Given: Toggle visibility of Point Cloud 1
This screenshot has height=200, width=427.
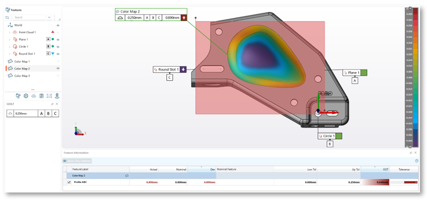Looking at the screenshot, I should click(58, 32).
